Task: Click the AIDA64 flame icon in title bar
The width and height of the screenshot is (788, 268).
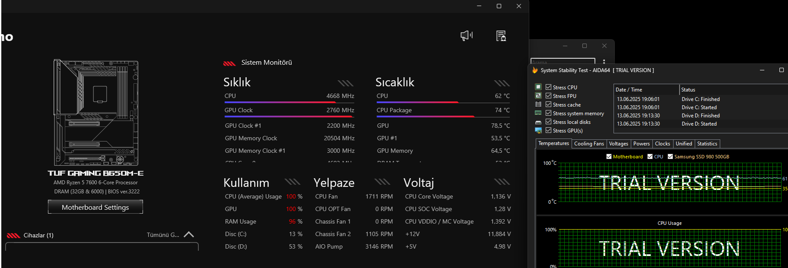Action: click(535, 70)
